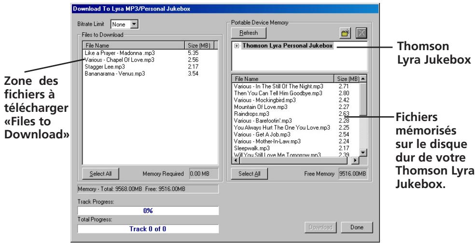Click the Total Progress bar
Image resolution: width=475 pixels, height=243 pixels.
coord(148,229)
